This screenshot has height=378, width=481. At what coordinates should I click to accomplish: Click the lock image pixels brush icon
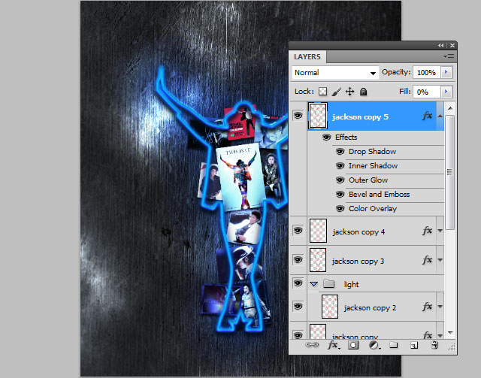[336, 92]
